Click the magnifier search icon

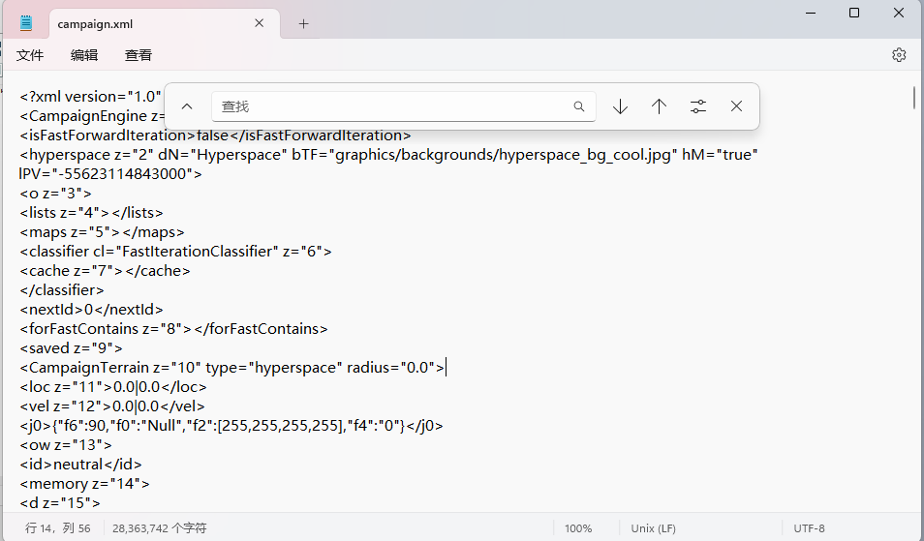point(579,106)
